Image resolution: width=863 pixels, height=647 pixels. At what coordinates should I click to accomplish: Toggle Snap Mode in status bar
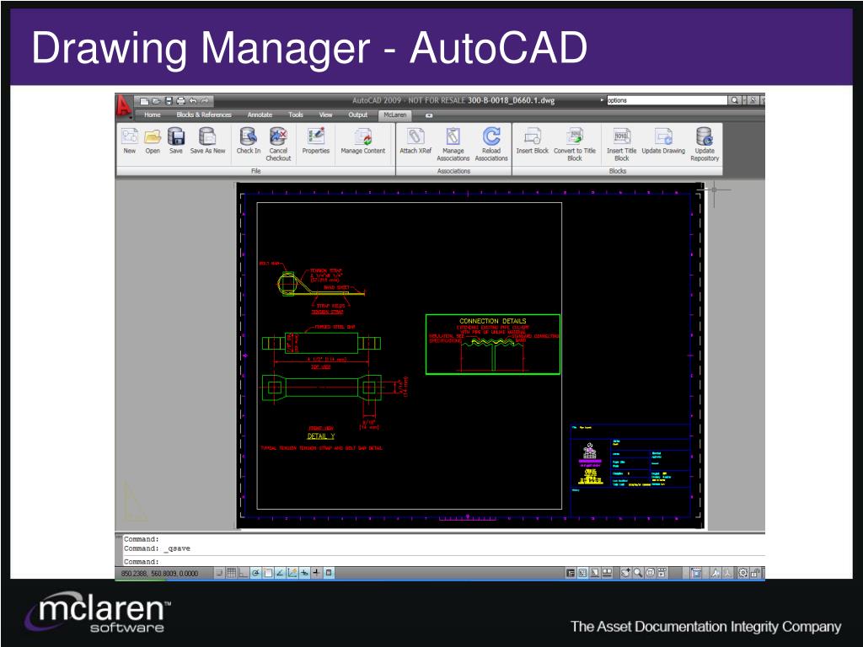pyautogui.click(x=219, y=573)
